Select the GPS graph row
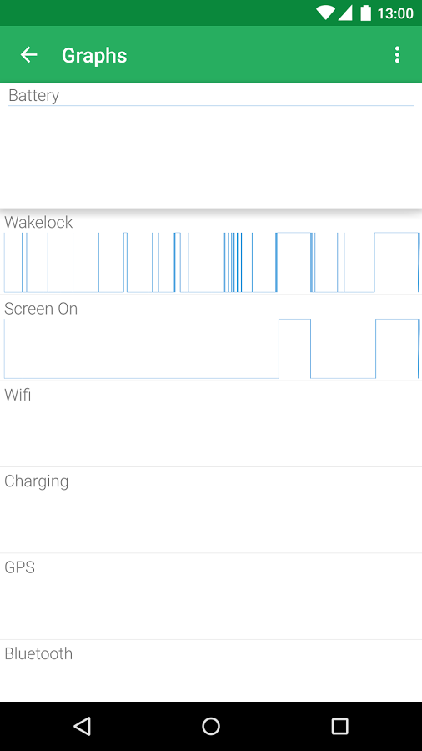This screenshot has width=422, height=751. coord(211,597)
